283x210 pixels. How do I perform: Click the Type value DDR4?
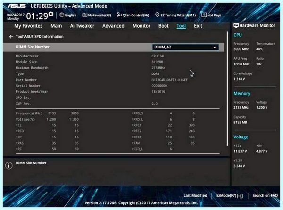tap(155, 73)
